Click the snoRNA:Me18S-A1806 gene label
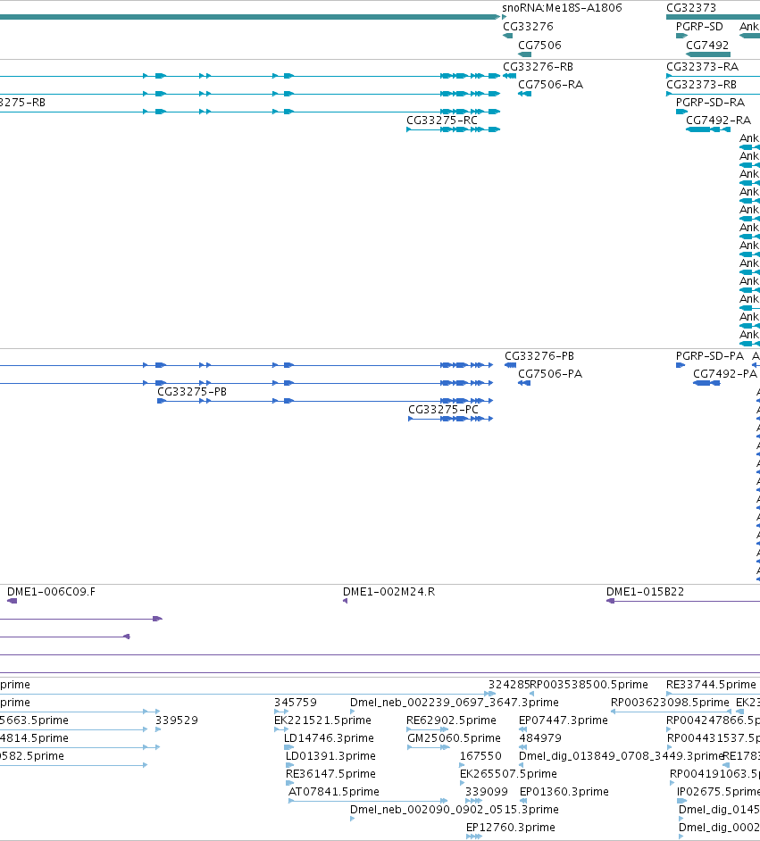Viewport: 760px width, 841px height. click(x=562, y=8)
